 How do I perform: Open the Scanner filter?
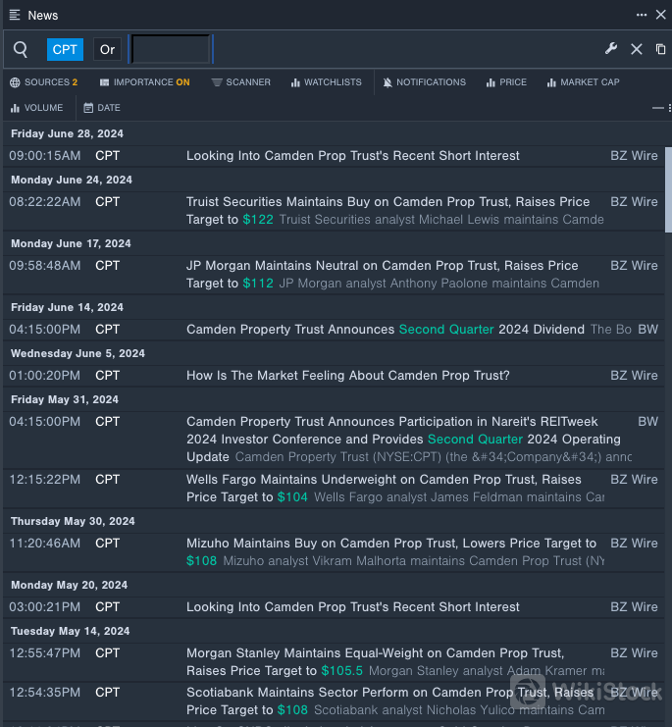pyautogui.click(x=241, y=82)
